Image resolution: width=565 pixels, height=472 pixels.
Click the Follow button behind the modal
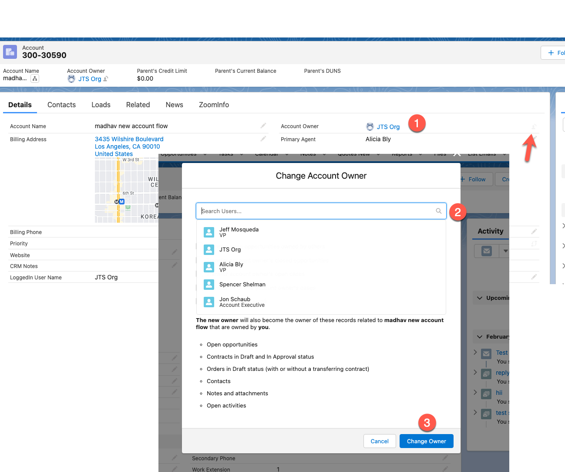click(477, 179)
